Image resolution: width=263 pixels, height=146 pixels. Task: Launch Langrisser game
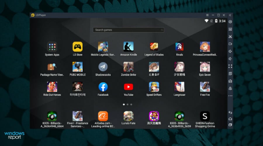[179, 87]
